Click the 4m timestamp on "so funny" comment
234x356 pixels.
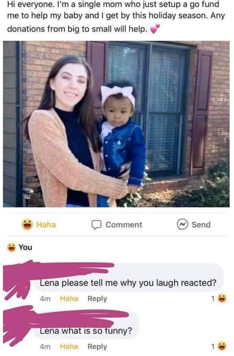[x=45, y=346]
